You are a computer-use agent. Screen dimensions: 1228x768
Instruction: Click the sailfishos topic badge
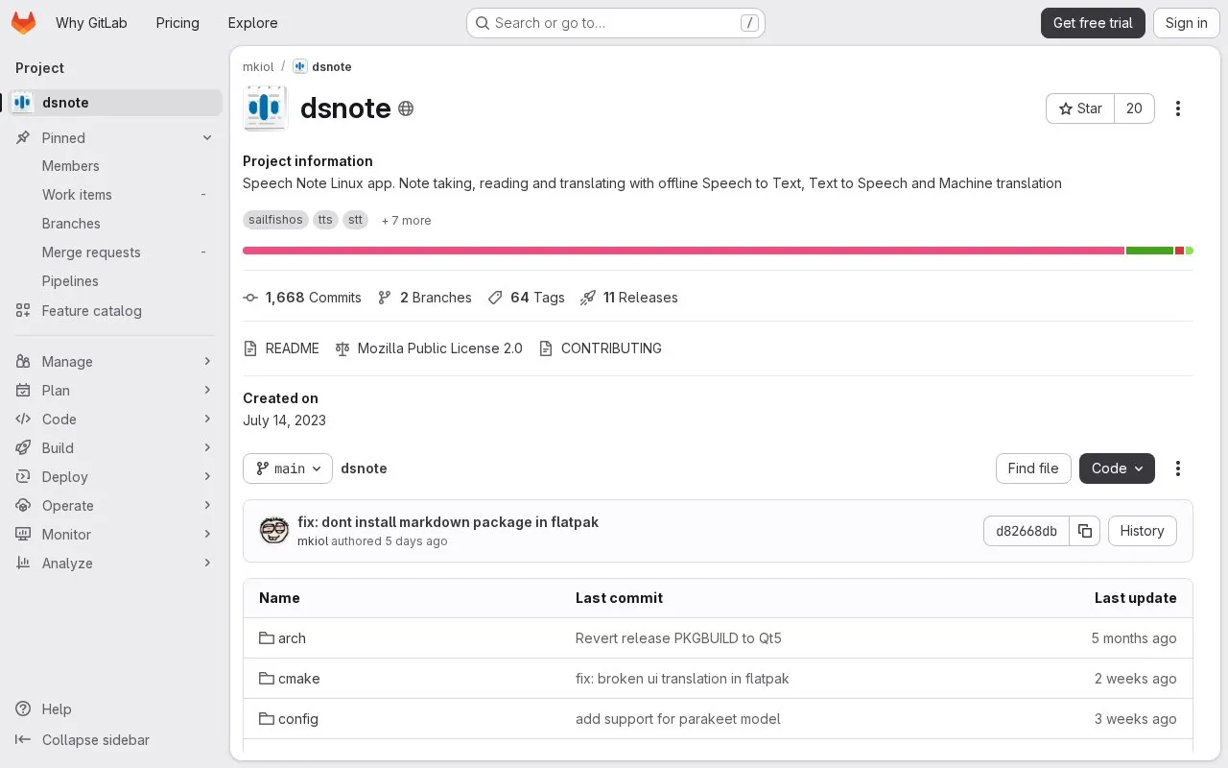coord(275,220)
